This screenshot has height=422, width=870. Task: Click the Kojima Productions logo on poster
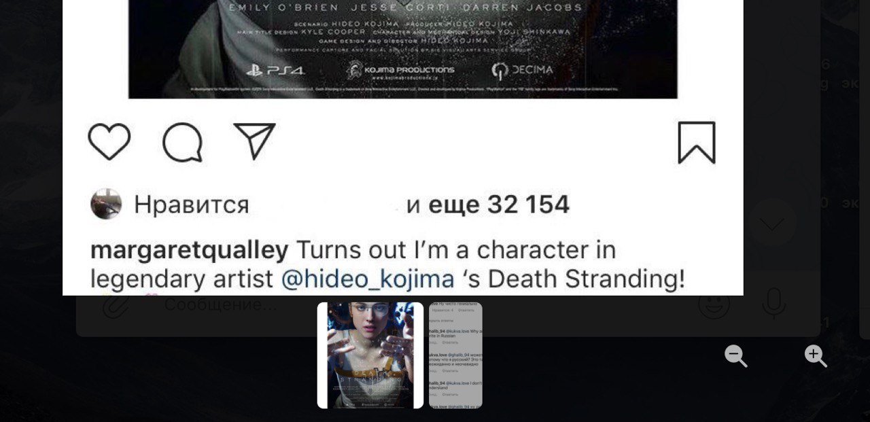(401, 71)
